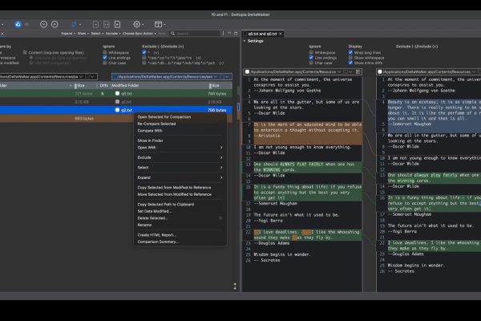The height and width of the screenshot is (321, 481).
Task: Open the Show dropdown in folder toolbar
Action: [83, 34]
